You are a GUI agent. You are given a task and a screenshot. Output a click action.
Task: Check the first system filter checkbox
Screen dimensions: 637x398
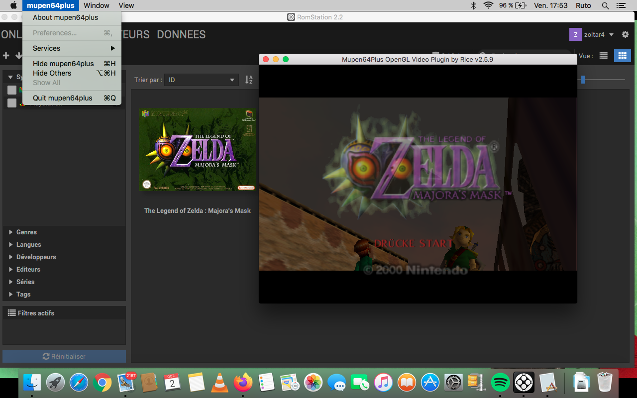pyautogui.click(x=12, y=90)
